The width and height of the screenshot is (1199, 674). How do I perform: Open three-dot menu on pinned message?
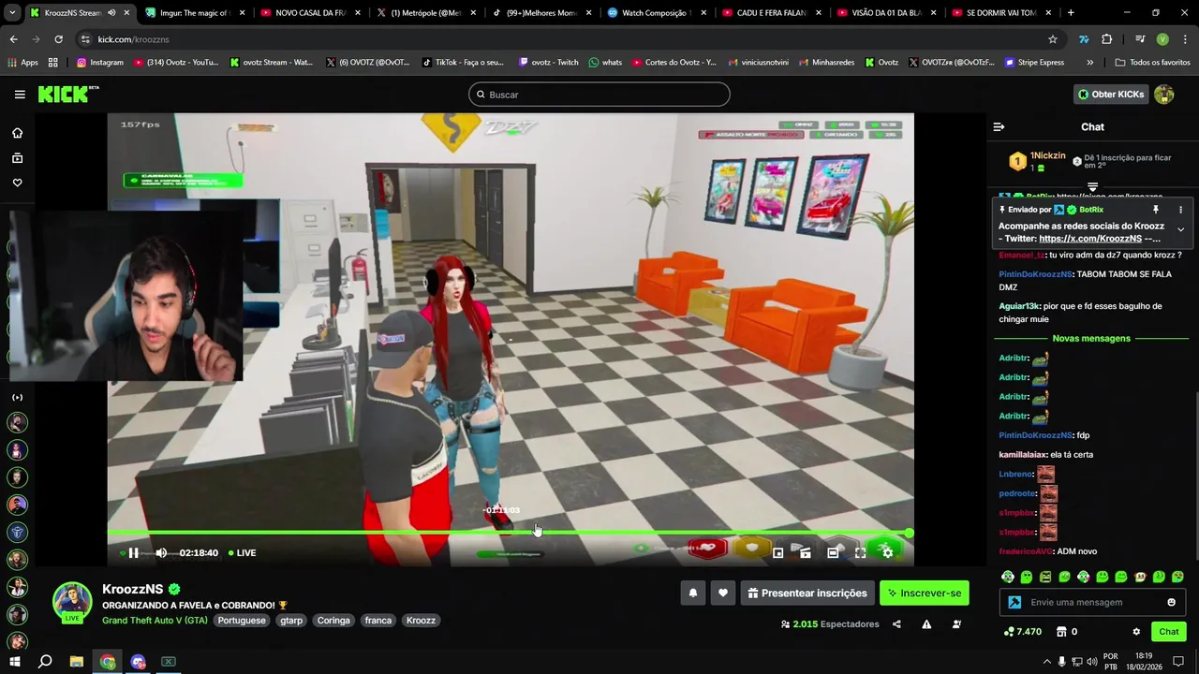1180,210
